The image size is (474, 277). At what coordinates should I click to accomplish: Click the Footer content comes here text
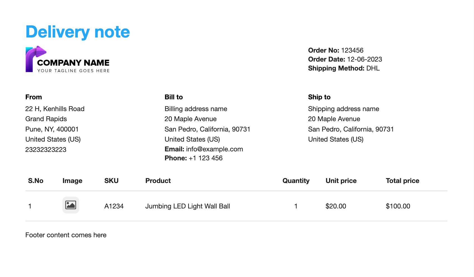pyautogui.click(x=66, y=235)
